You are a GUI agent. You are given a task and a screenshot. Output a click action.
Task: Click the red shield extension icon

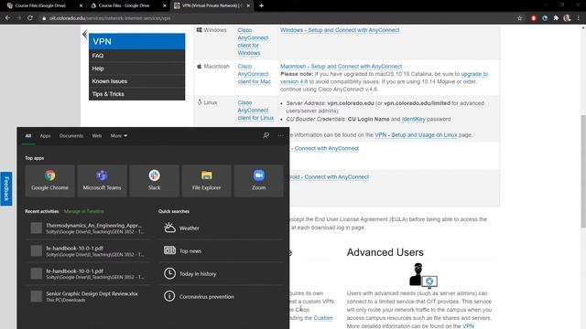coord(533,18)
